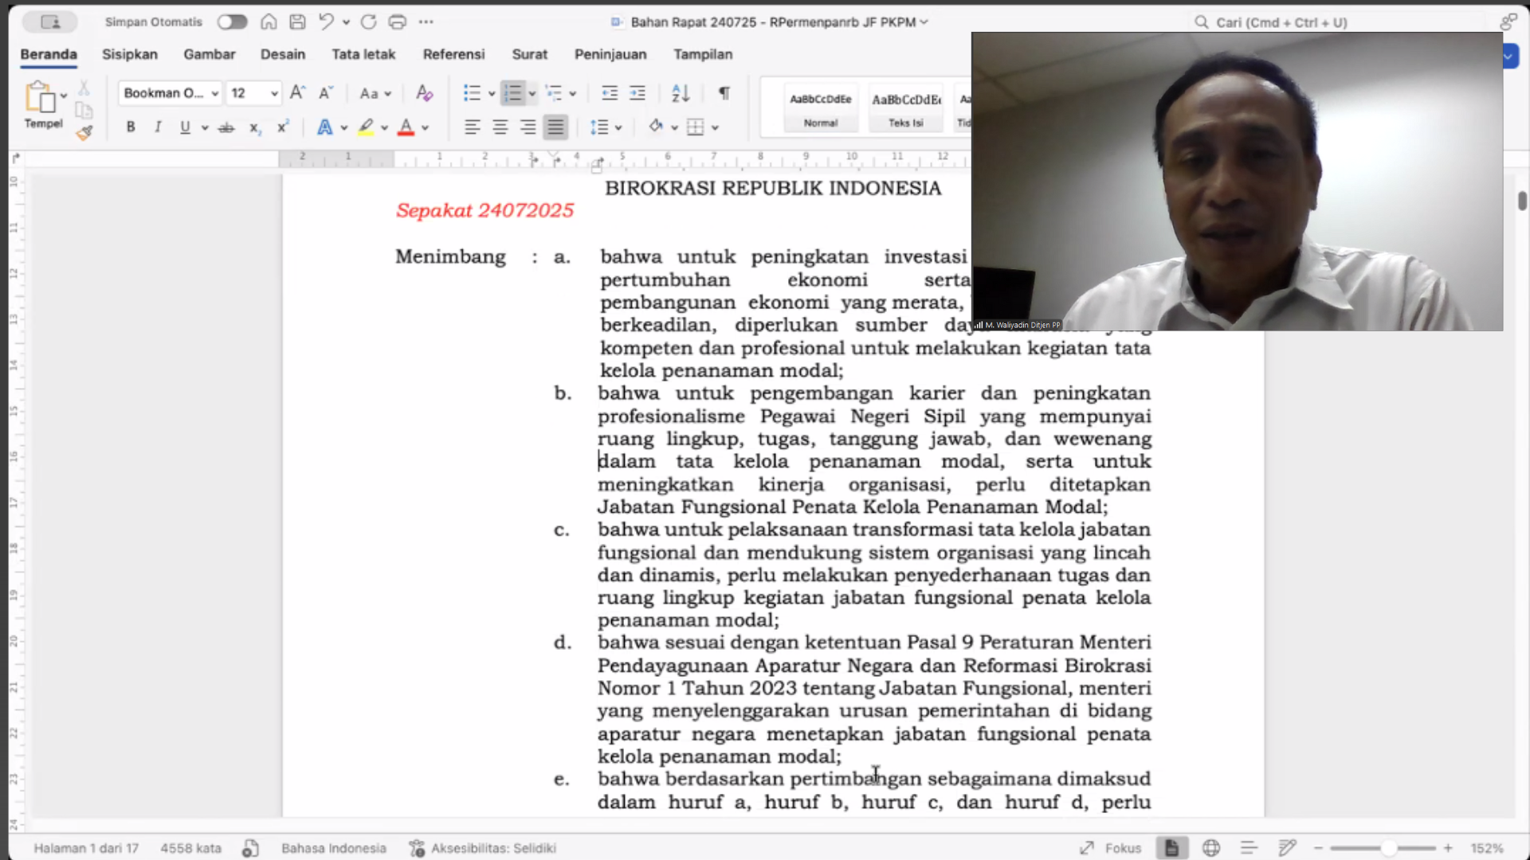Click the Bullets list icon
The width and height of the screenshot is (1530, 860).
pos(472,93)
